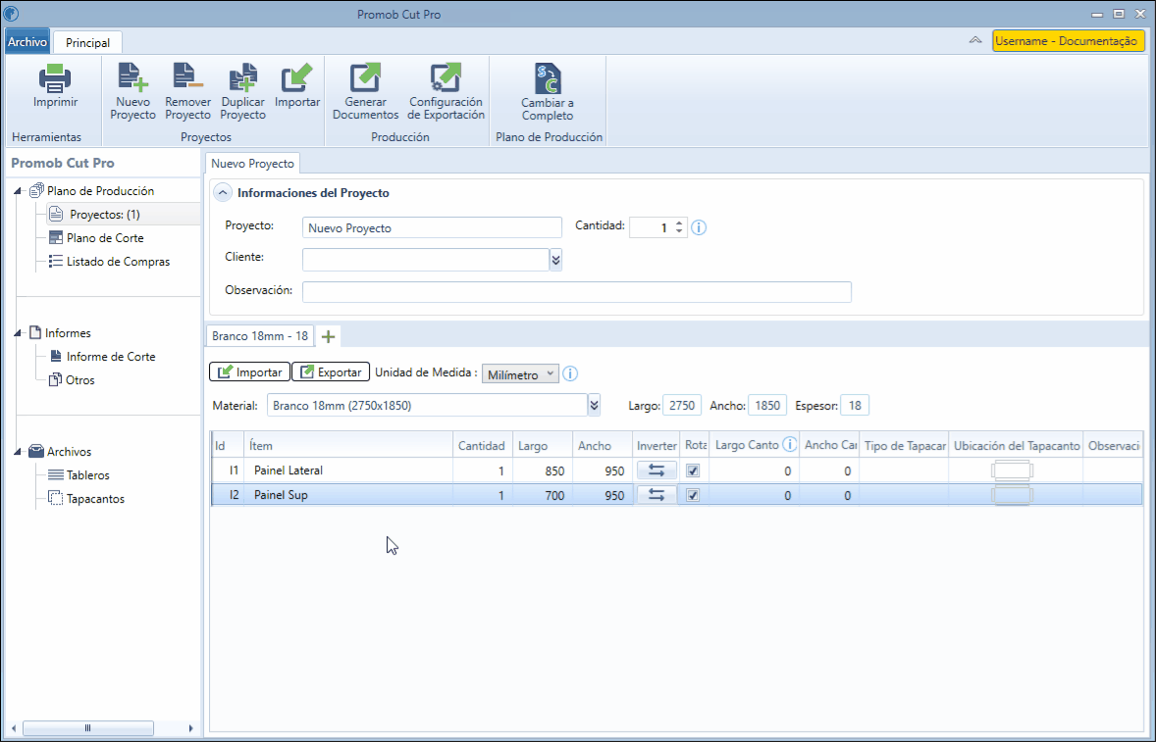Toggle rotation checkbox for Painel Lateral
The image size is (1156, 742).
point(693,470)
